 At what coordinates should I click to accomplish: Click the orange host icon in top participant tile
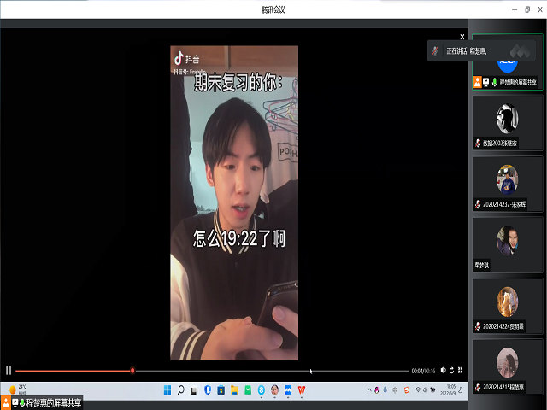pyautogui.click(x=477, y=82)
